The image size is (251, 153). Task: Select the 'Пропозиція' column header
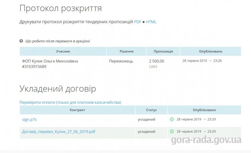163,51
